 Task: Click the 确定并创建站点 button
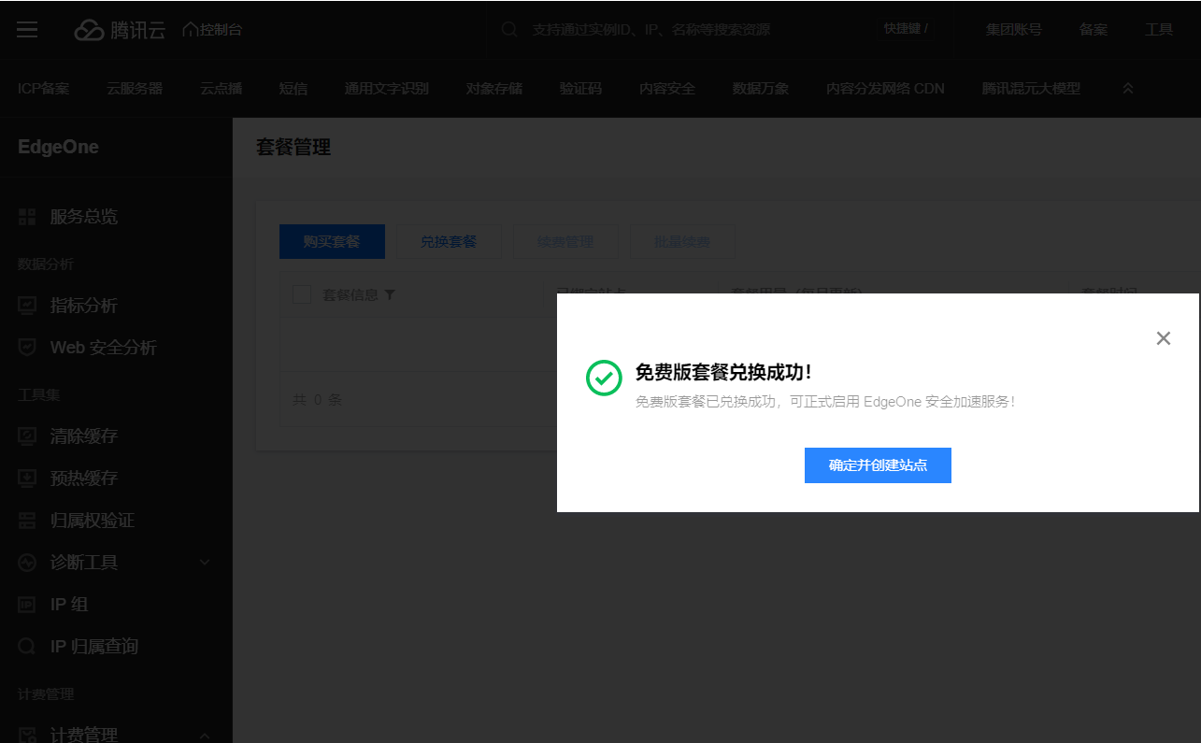(x=878, y=465)
